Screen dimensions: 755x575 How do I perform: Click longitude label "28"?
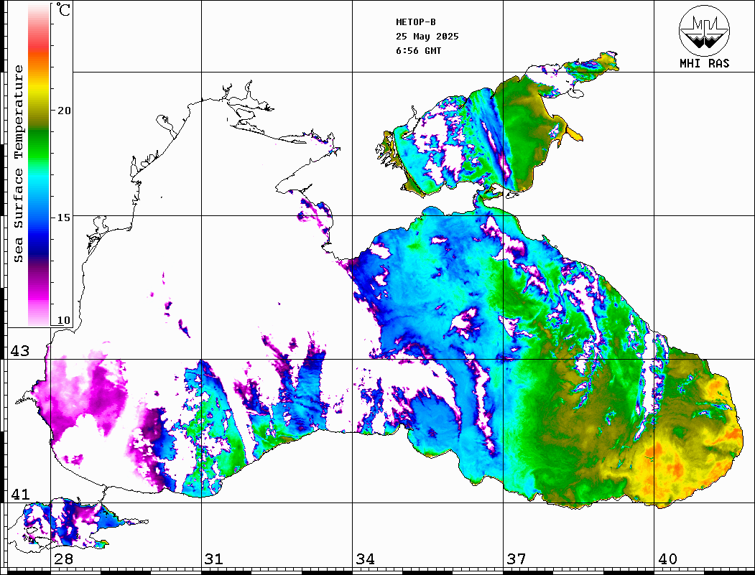click(63, 559)
